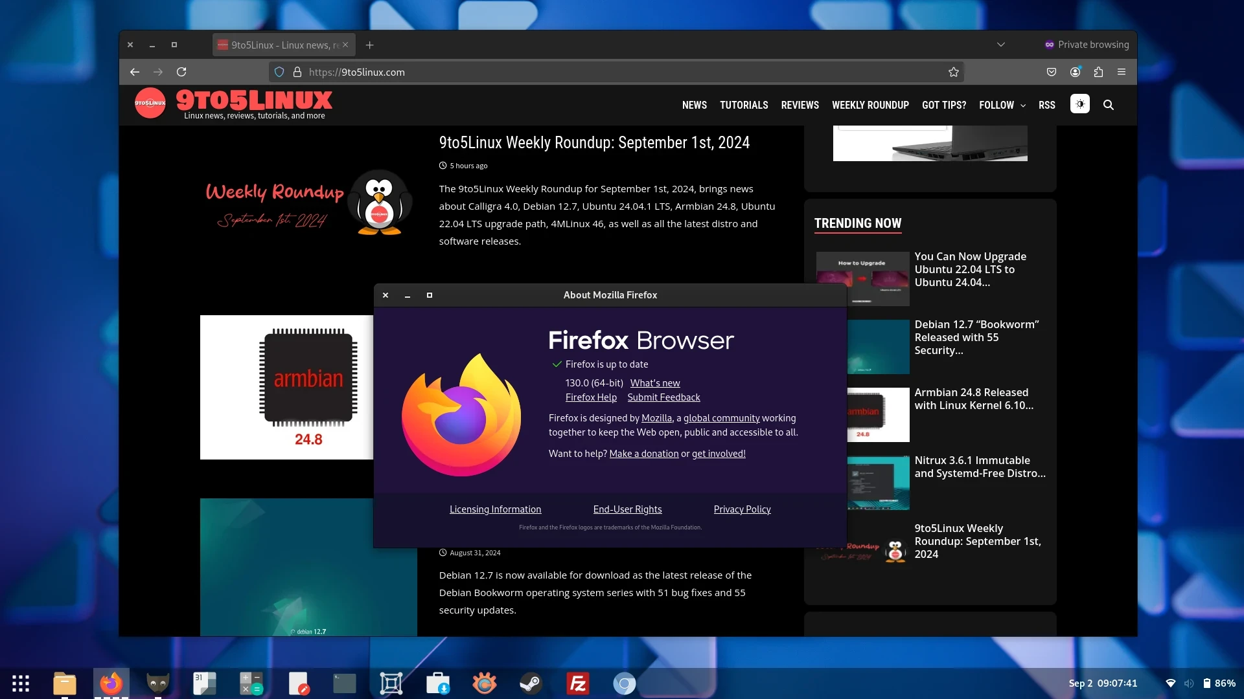1244x699 pixels.
Task: Toggle the site light/dark mode button
Action: pyautogui.click(x=1079, y=104)
